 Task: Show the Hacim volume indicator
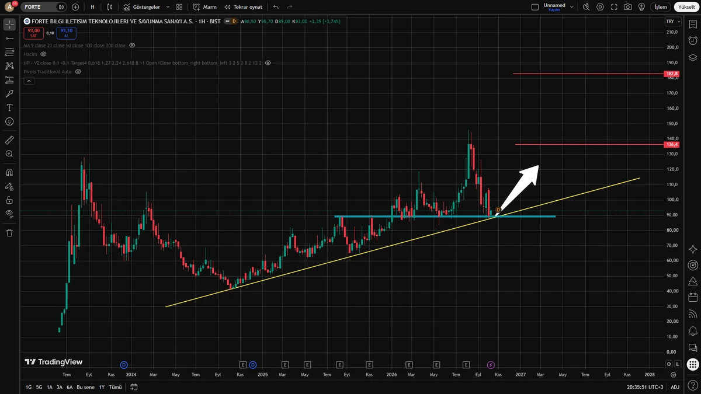(43, 54)
